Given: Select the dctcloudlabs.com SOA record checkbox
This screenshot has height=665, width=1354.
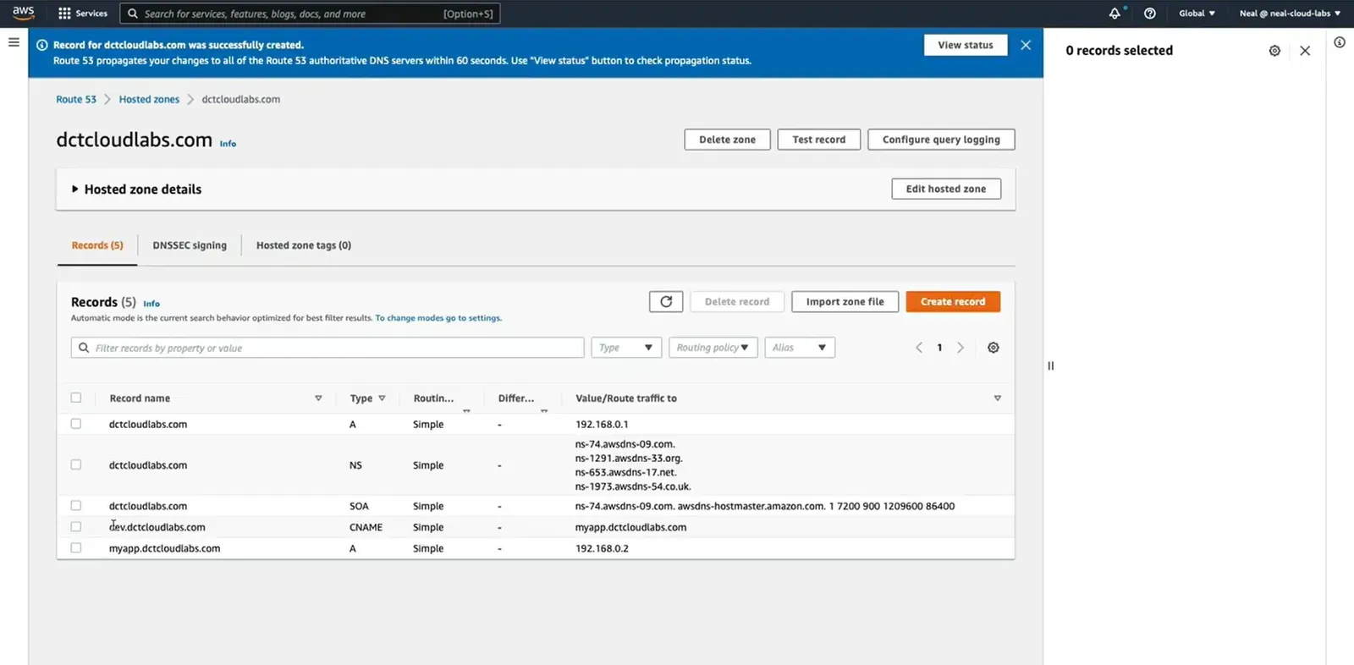Looking at the screenshot, I should click(76, 506).
